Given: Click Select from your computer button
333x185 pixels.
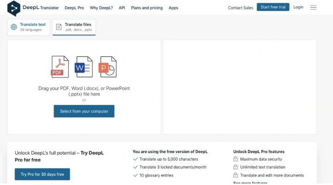Looking at the screenshot, I should [84, 111].
